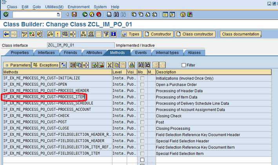Image resolution: width=278 pixels, height=165 pixels.
Task: Switch to the Interfaces tab
Action: (x=46, y=53)
